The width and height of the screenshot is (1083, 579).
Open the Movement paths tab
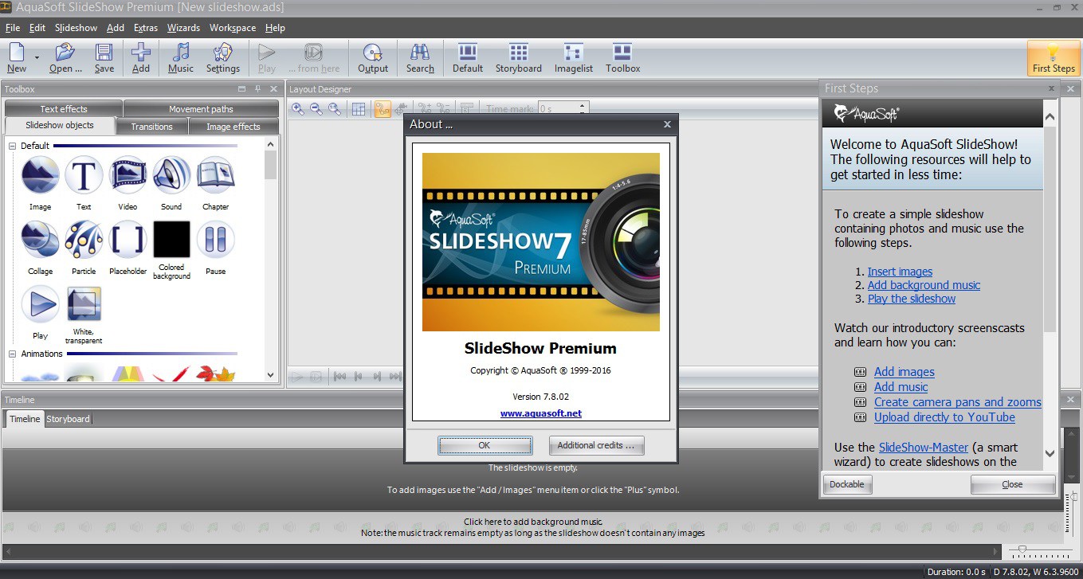(x=201, y=109)
